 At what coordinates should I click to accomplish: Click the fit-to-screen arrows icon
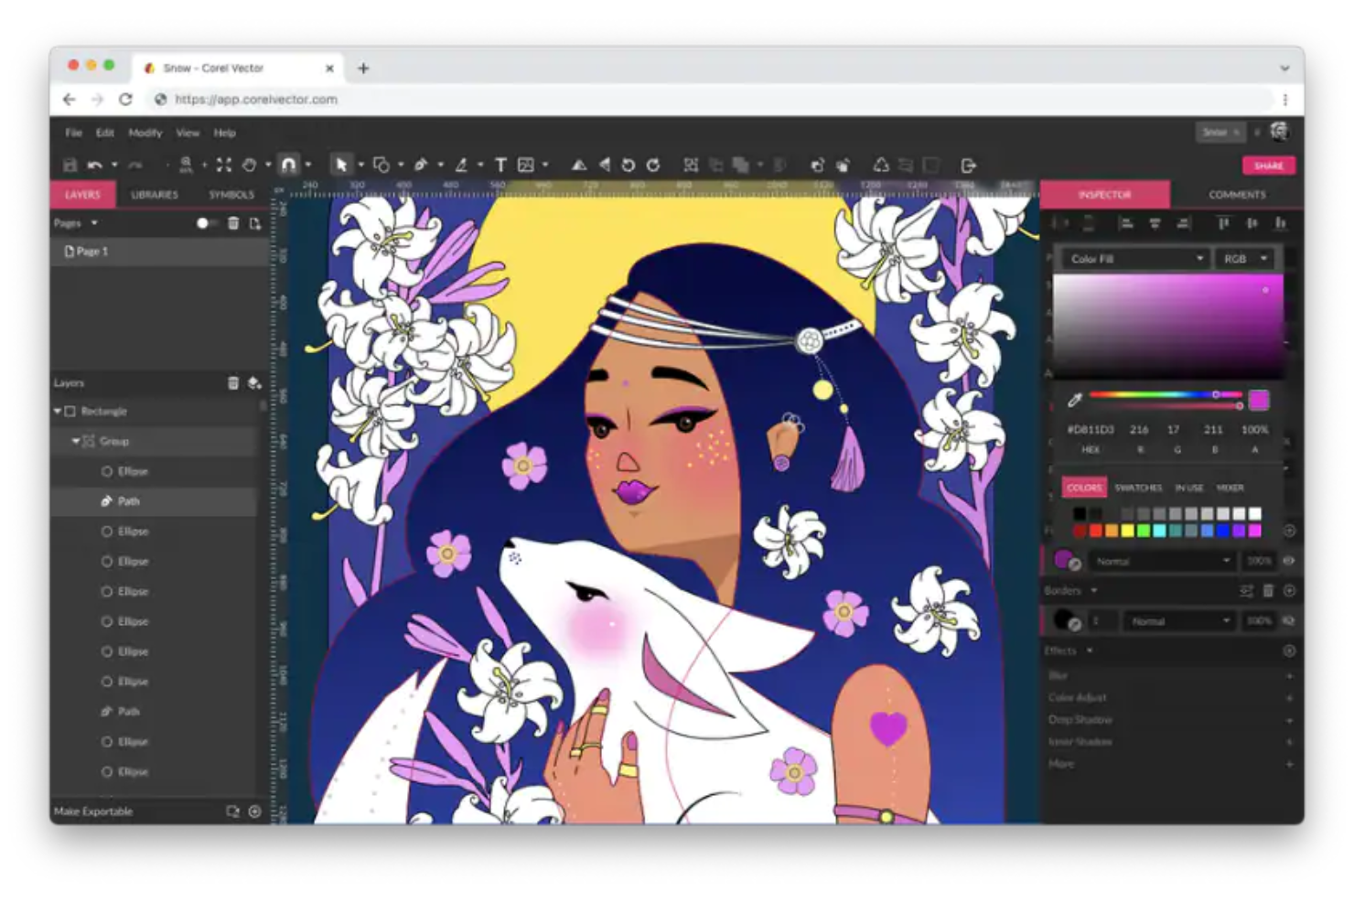223,166
